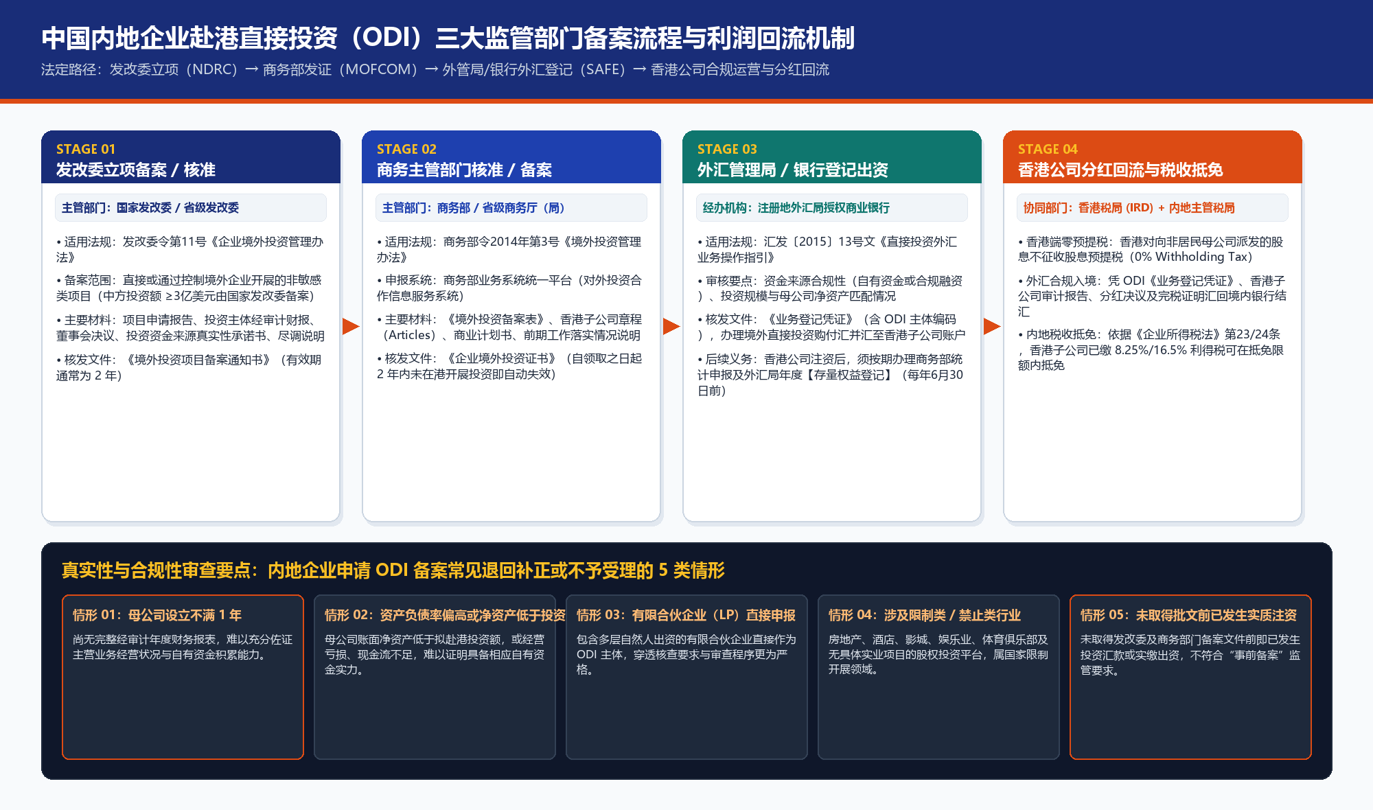Click the text 包含多层自然人出资的有限合伙企业

pos(670,639)
